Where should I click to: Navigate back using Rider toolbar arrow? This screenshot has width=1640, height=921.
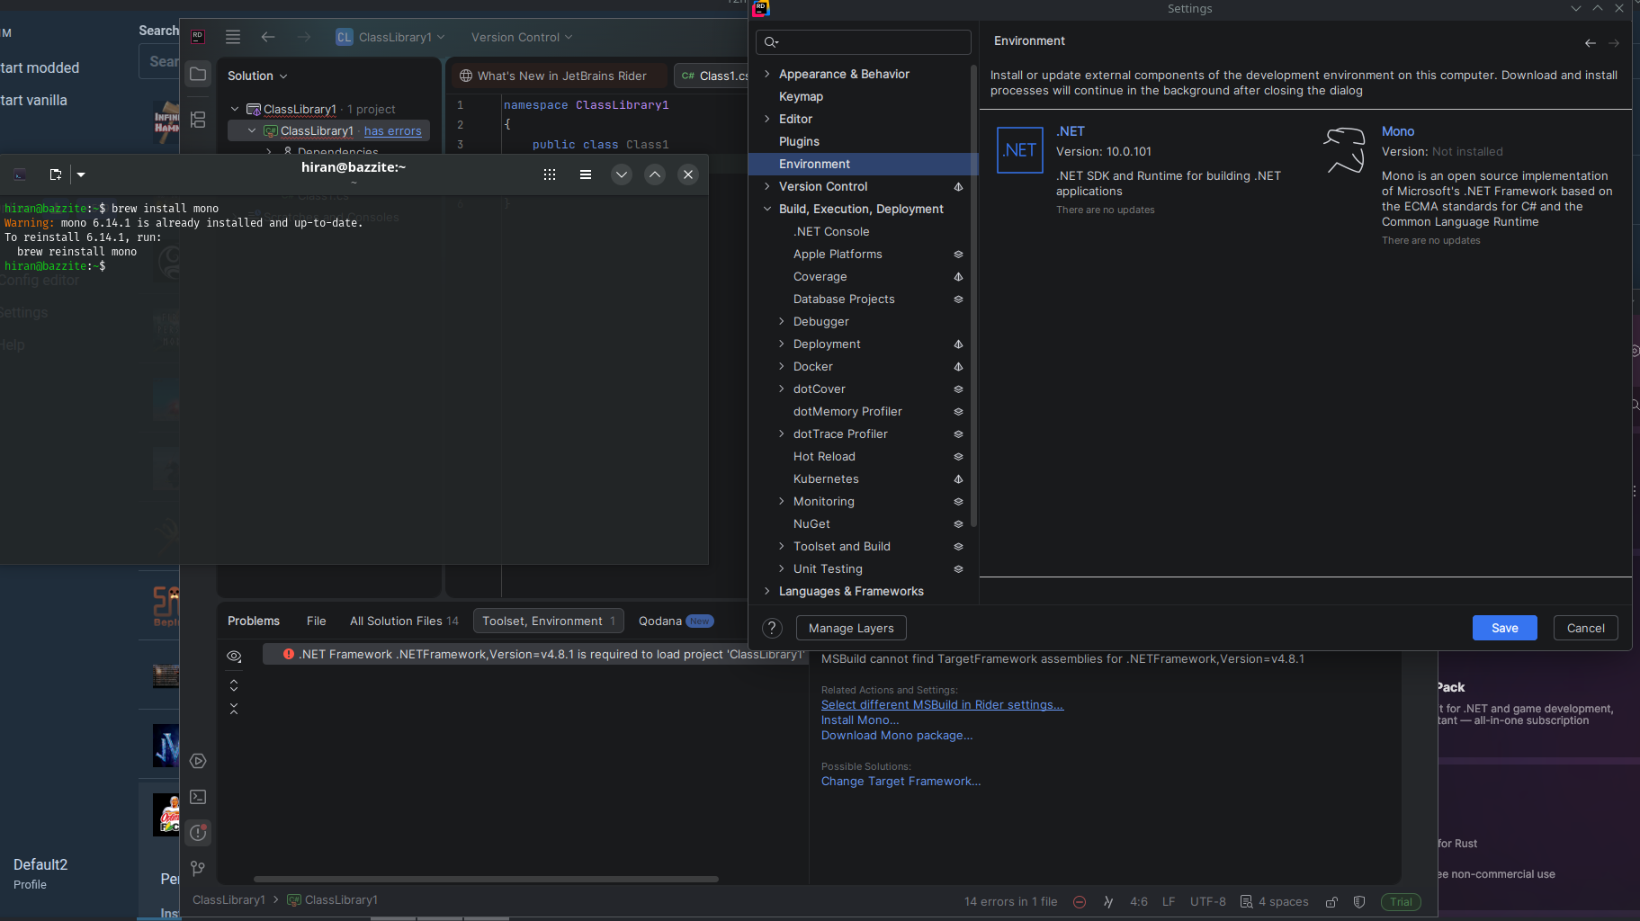[268, 37]
